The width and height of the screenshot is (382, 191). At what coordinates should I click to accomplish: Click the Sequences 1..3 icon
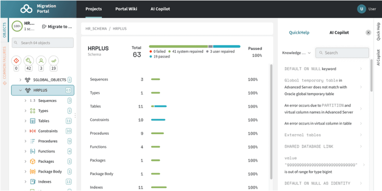(33, 101)
